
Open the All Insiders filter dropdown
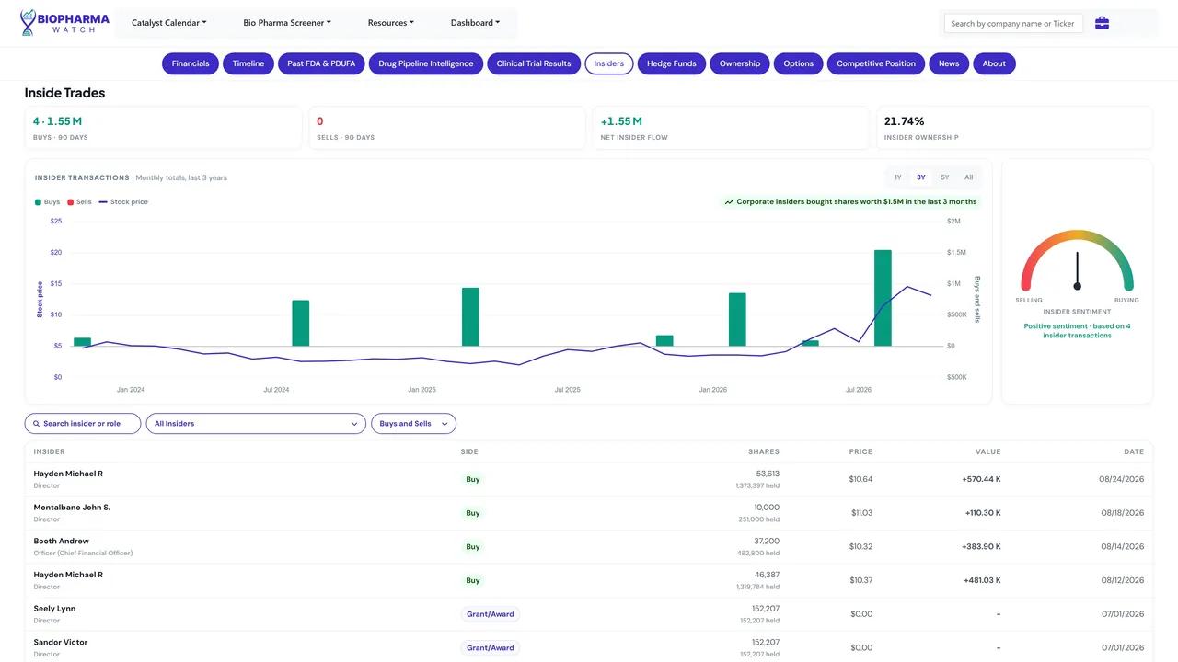(256, 424)
